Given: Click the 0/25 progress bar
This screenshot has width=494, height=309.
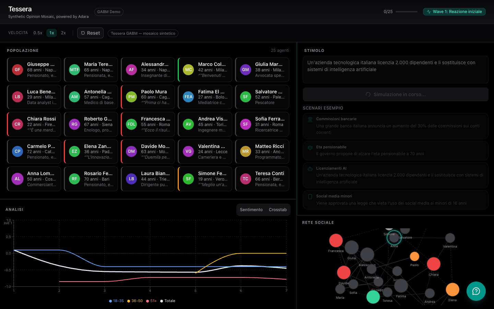Looking at the screenshot, I should tap(407, 12).
